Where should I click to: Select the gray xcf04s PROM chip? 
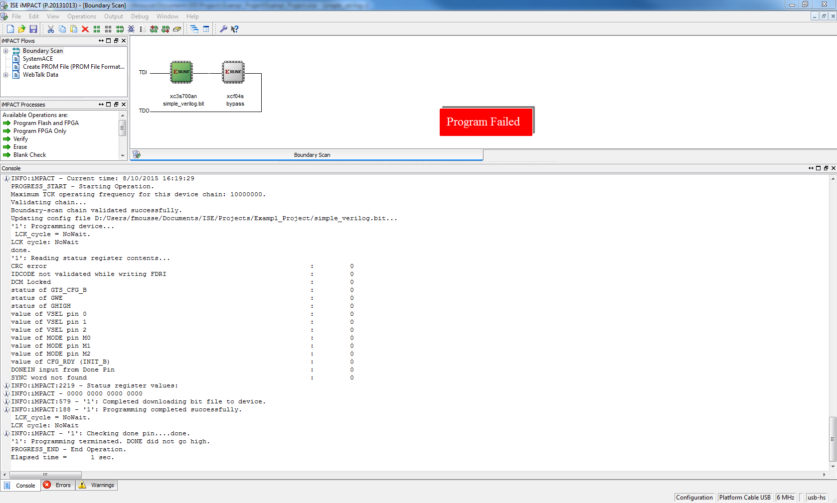(x=233, y=72)
